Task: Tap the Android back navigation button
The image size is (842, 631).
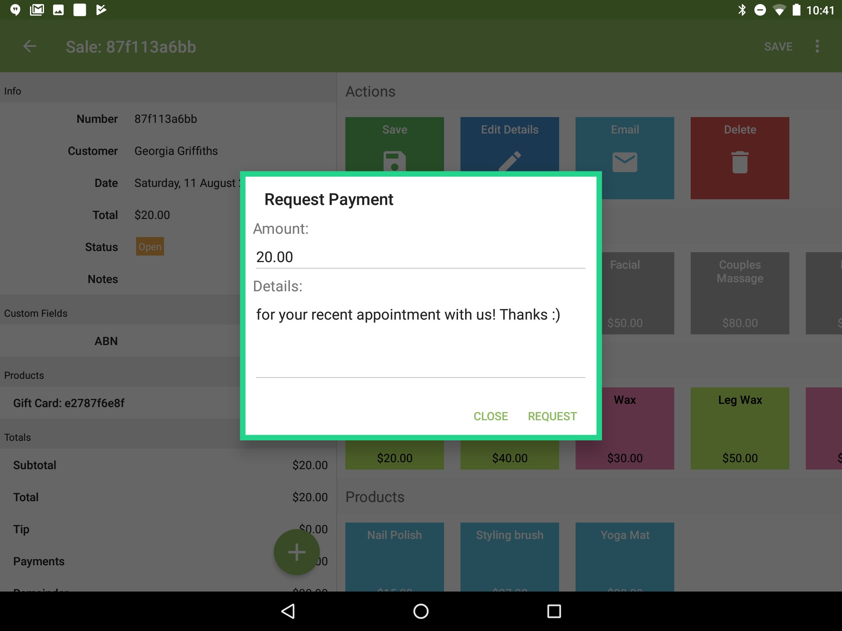Action: pyautogui.click(x=288, y=611)
